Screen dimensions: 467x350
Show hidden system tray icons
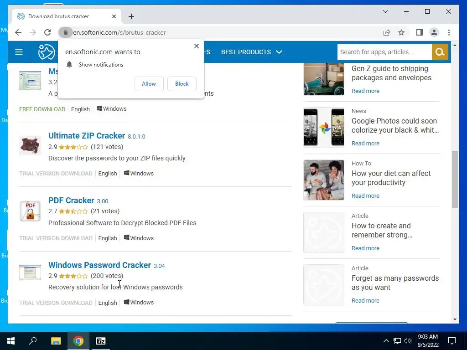point(386,341)
